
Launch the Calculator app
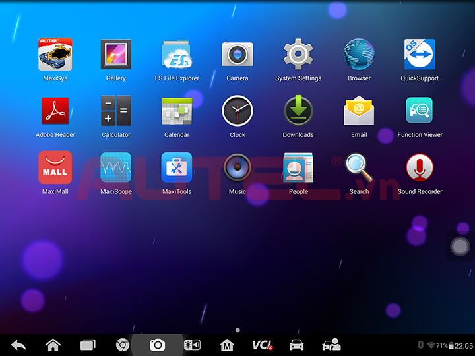[x=116, y=111]
